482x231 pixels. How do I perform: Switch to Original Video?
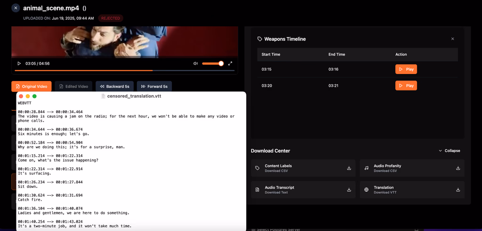click(x=31, y=87)
